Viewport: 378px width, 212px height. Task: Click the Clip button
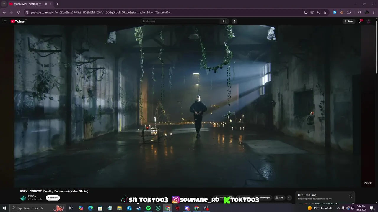click(x=279, y=198)
